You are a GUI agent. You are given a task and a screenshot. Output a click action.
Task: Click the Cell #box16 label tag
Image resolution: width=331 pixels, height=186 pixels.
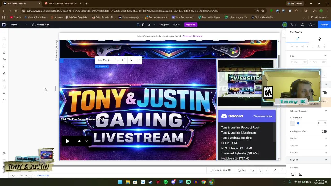pos(102,67)
